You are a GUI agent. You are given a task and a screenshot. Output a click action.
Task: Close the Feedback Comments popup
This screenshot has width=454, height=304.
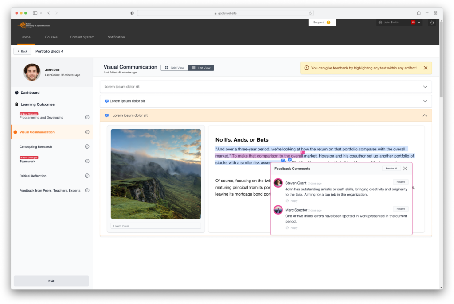[405, 169]
